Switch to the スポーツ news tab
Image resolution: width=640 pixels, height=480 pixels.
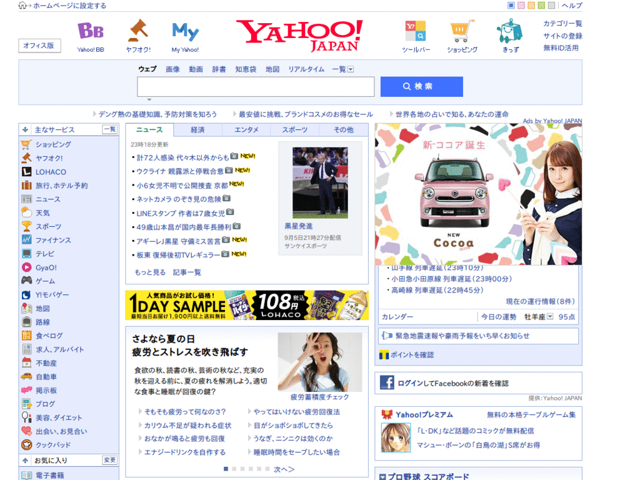(295, 130)
